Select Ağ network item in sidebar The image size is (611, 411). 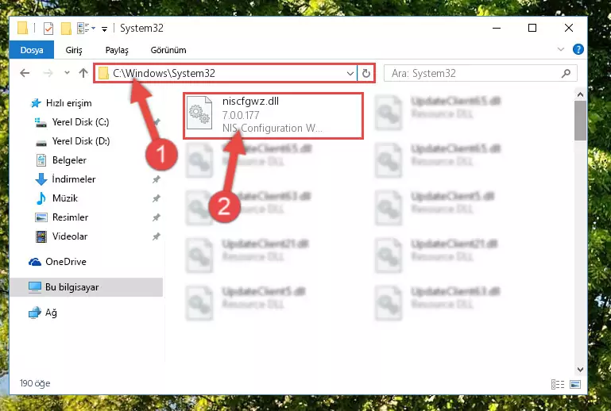pos(51,313)
